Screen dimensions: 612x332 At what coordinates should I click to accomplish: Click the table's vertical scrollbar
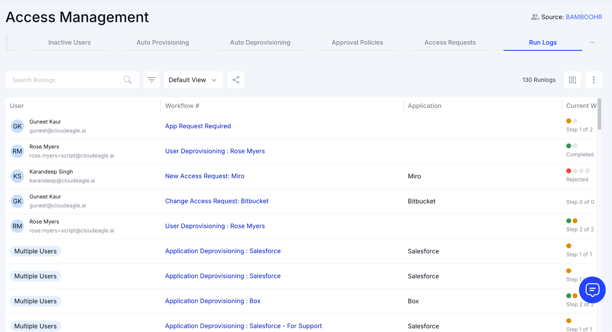(599, 114)
